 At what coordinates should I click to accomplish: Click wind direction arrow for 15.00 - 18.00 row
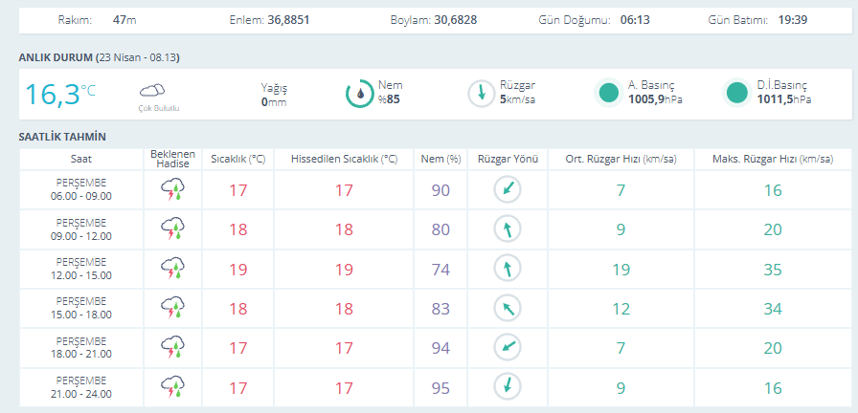[x=508, y=308]
